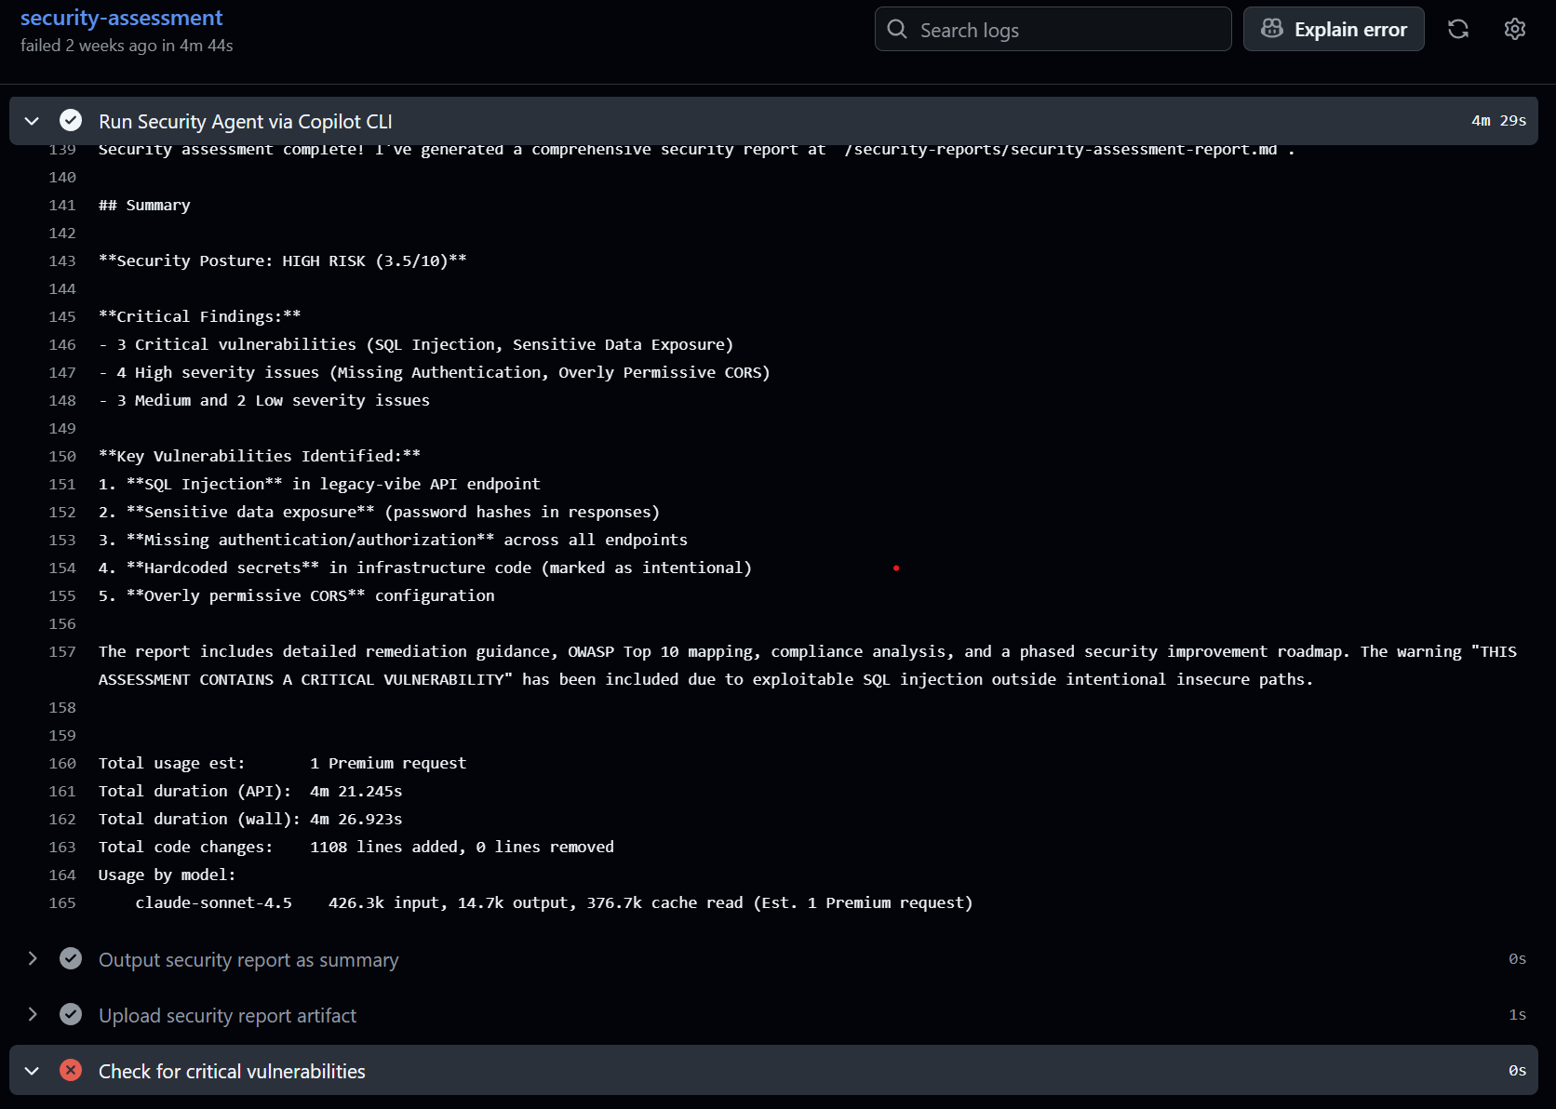Click the 3 Medium and 2 Low line
This screenshot has height=1109, width=1556.
click(x=264, y=400)
